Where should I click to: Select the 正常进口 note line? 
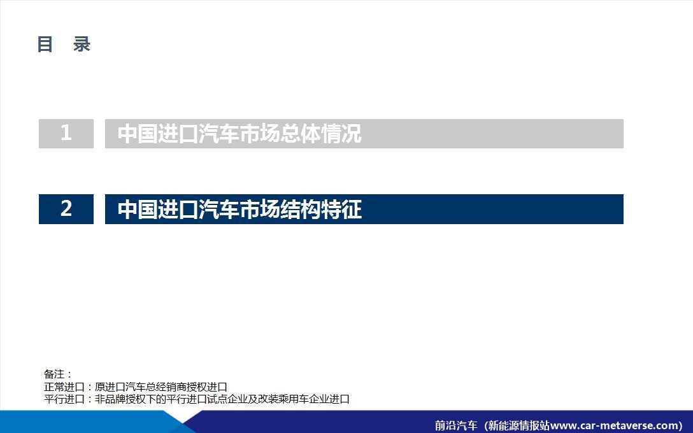135,387
